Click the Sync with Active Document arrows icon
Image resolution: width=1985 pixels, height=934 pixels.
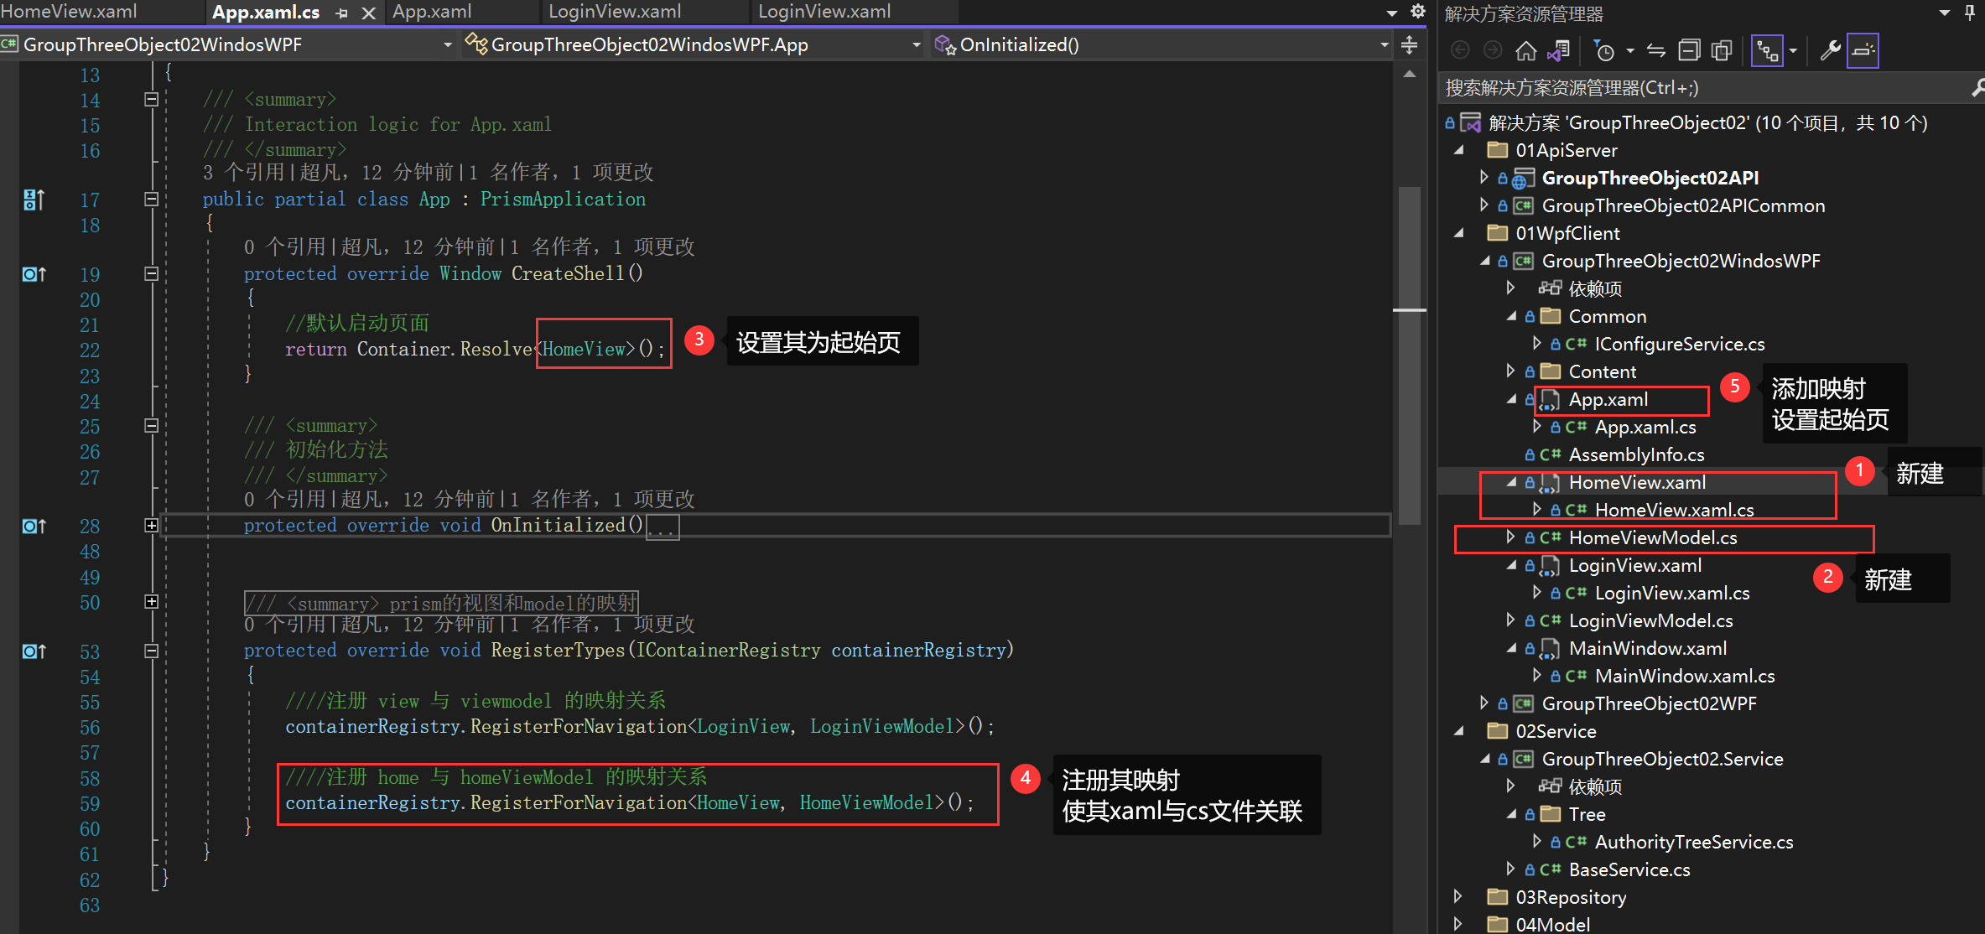pyautogui.click(x=1655, y=51)
